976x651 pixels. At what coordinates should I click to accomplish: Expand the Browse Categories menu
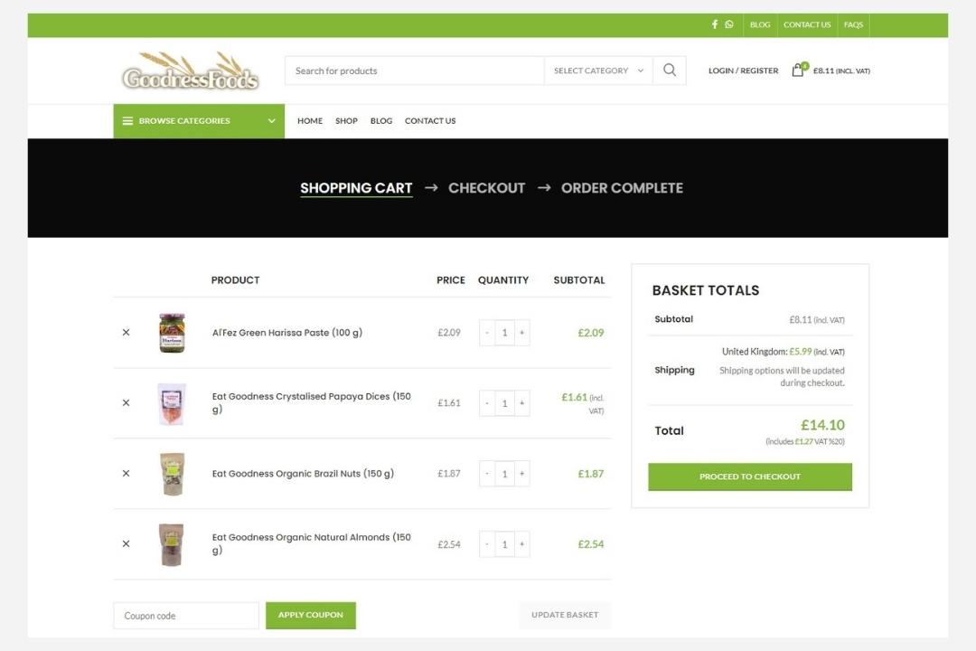[199, 121]
